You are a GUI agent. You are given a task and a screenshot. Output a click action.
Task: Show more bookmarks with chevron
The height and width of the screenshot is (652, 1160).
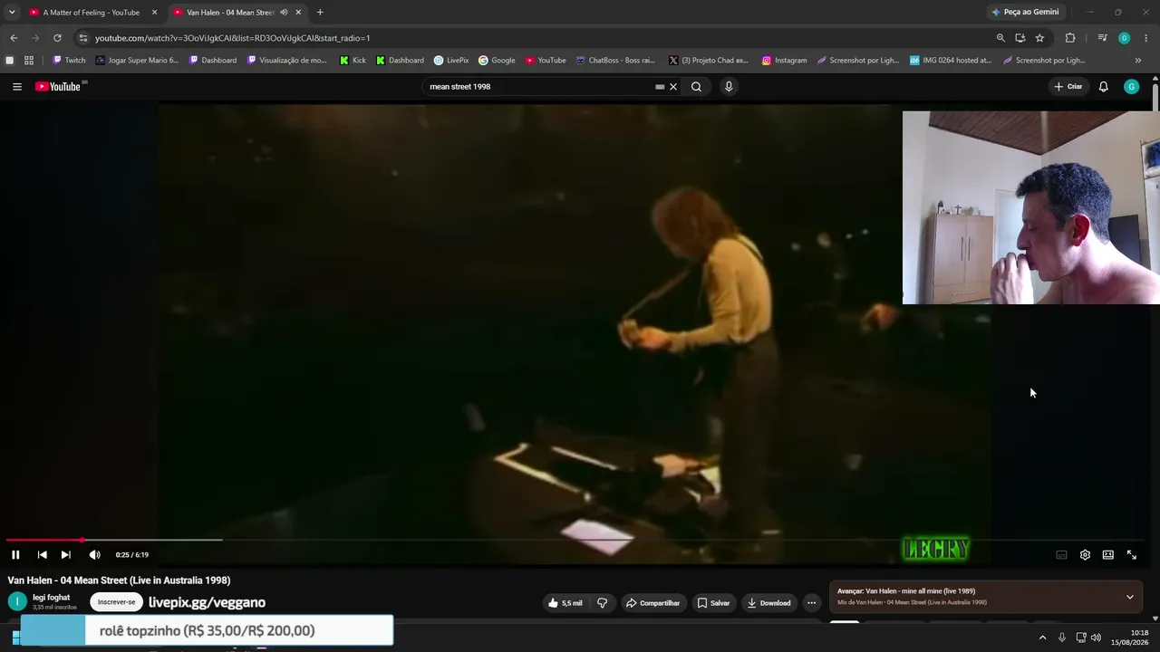tap(1138, 61)
